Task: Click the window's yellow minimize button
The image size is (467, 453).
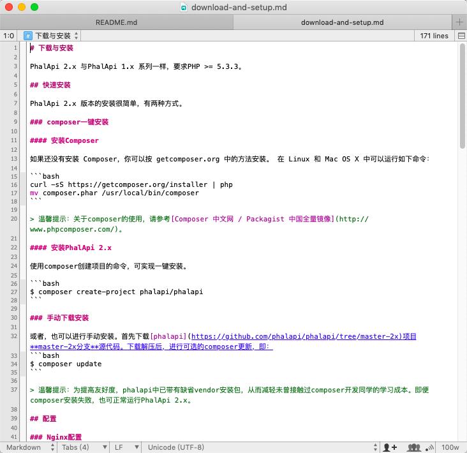Action: pyautogui.click(x=22, y=7)
